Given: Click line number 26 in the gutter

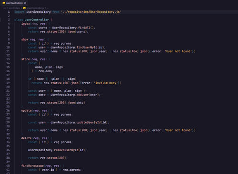Looking at the screenshot, I should point(8,111).
